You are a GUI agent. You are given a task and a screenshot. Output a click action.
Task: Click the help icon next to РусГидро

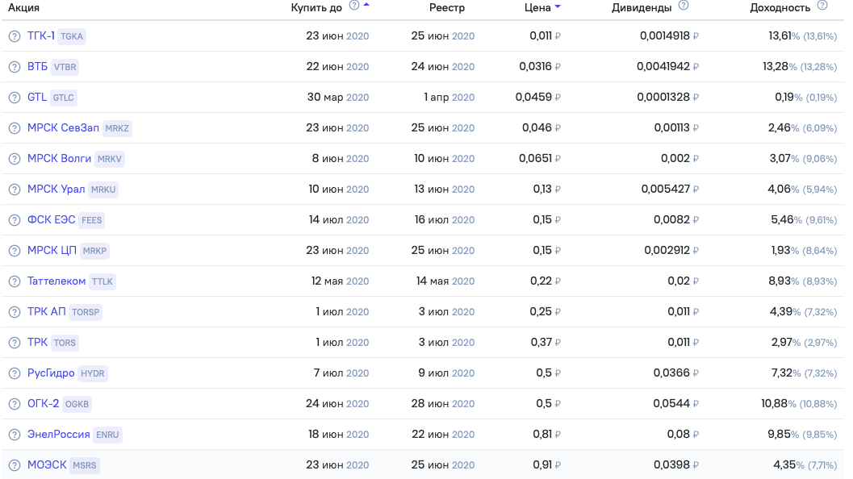pos(15,373)
